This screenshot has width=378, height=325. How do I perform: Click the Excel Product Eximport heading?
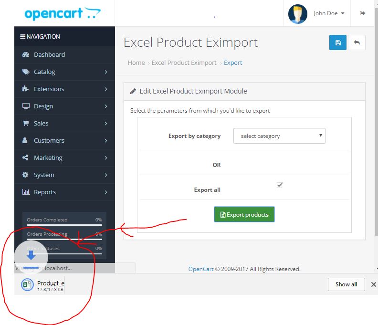click(x=190, y=42)
